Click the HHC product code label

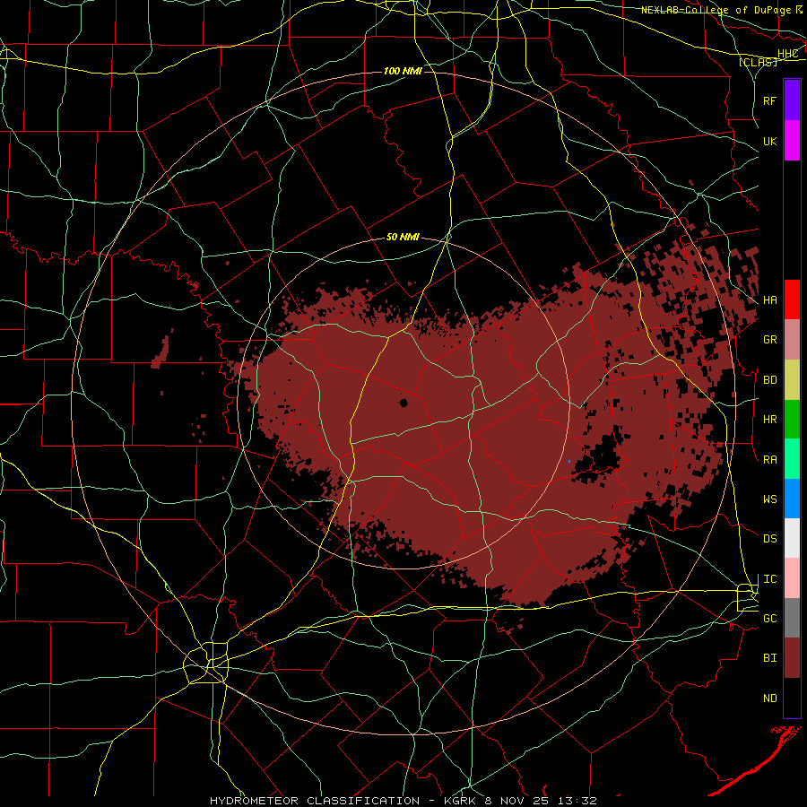[x=787, y=54]
